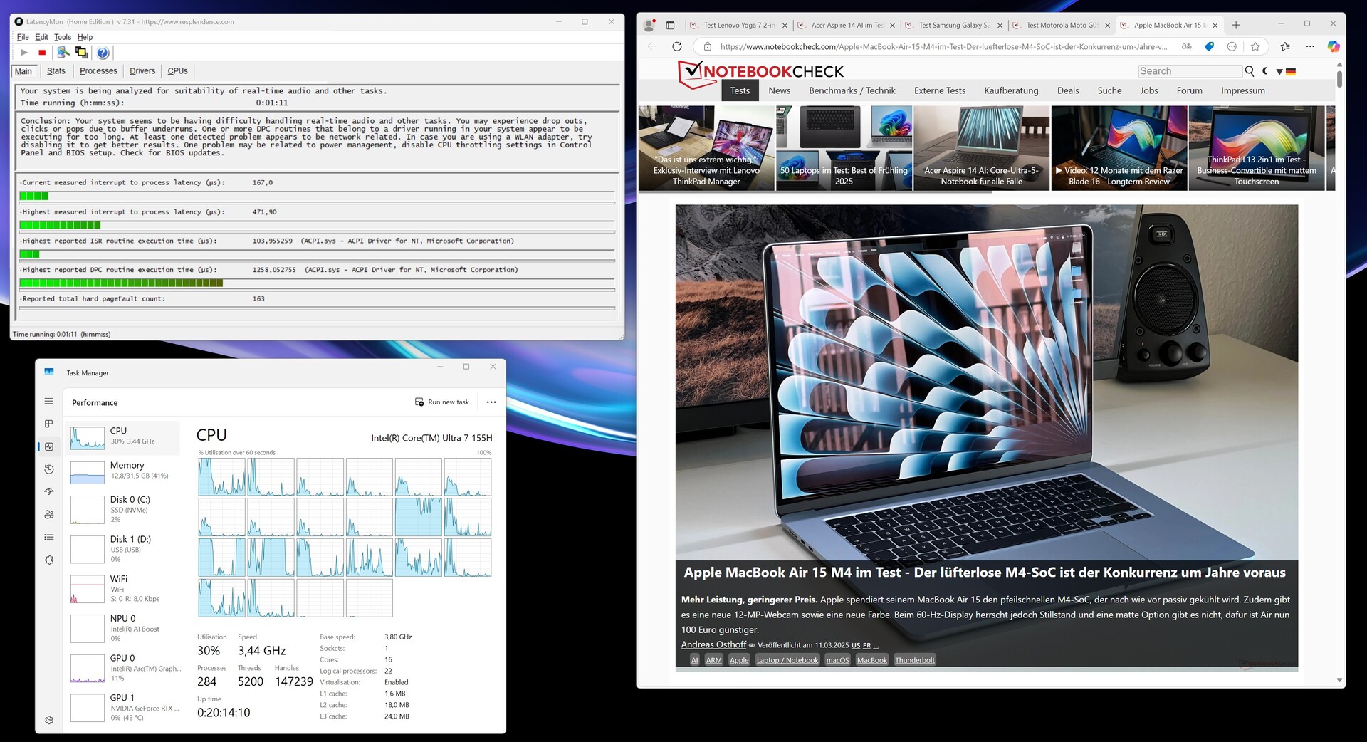Screen dimensions: 1367x742
Task: Open Edge Copilot sidebar icon
Action: point(1334,46)
